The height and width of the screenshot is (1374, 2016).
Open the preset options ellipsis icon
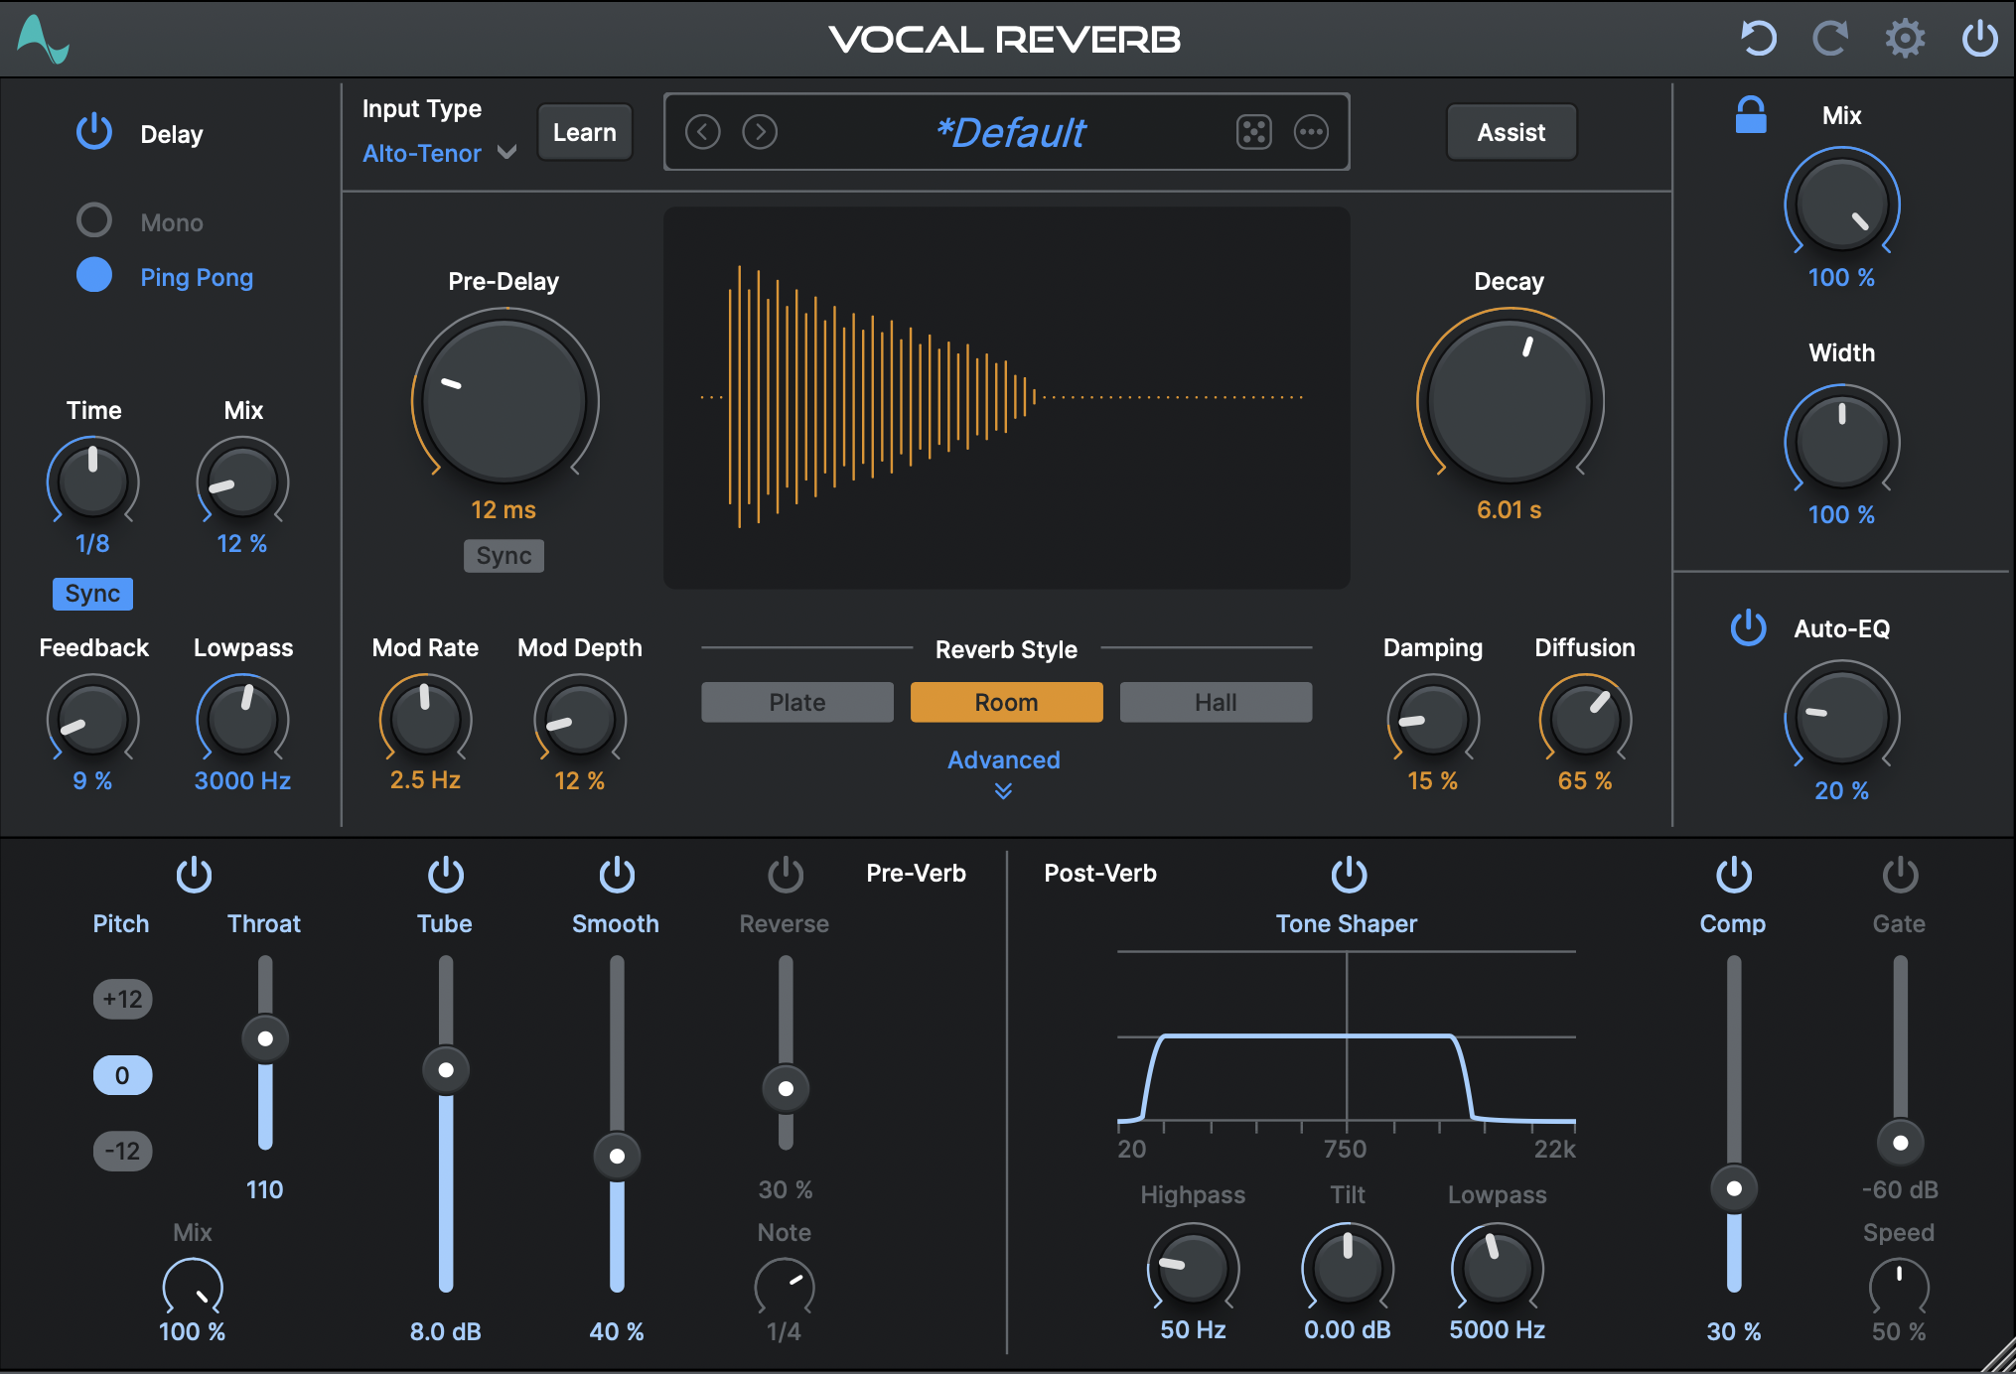tap(1311, 132)
